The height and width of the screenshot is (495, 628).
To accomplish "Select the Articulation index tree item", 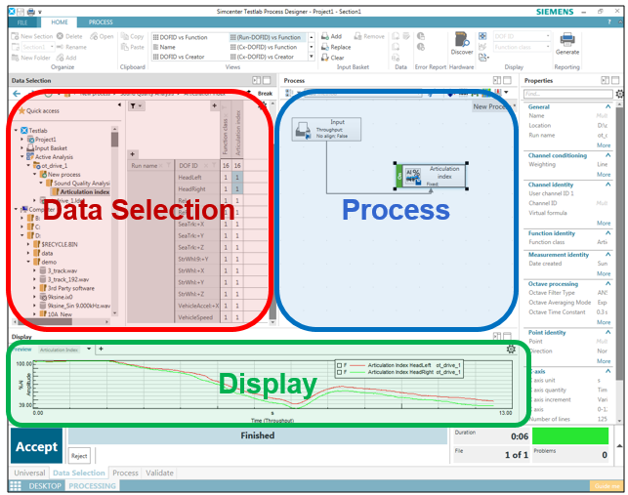I will [x=82, y=191].
